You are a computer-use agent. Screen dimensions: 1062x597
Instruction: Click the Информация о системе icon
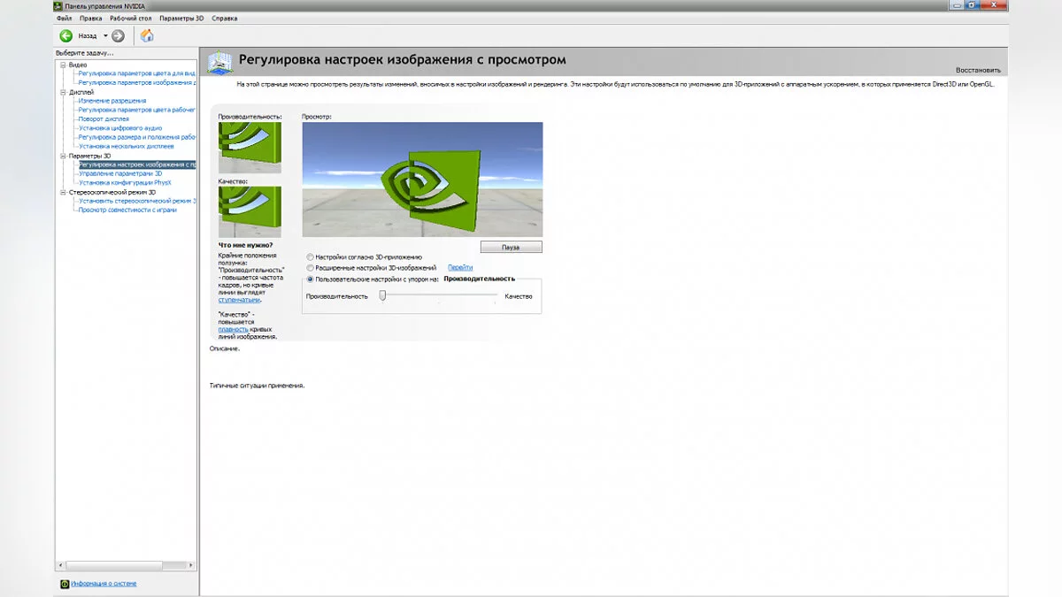point(65,584)
